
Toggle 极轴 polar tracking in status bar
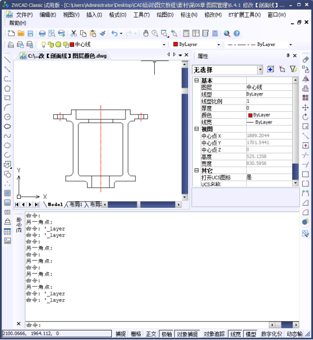pyautogui.click(x=167, y=334)
